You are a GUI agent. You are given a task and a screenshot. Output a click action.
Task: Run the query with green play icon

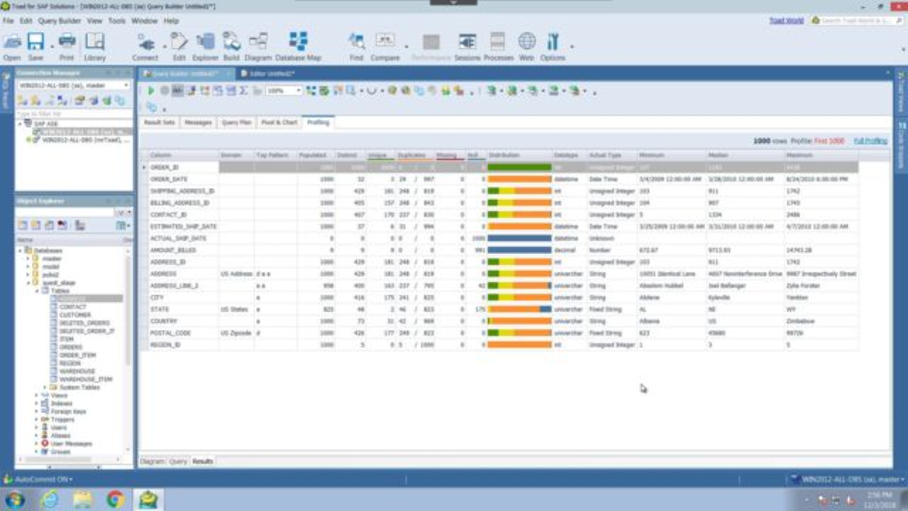(151, 91)
